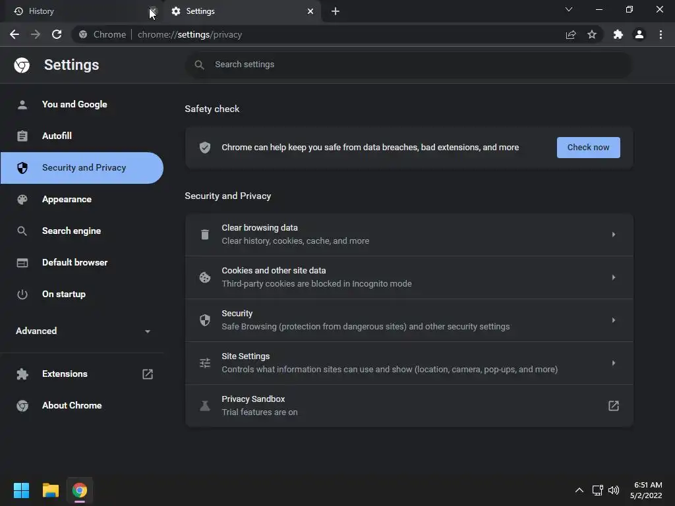Close the History tab
The width and height of the screenshot is (675, 506).
153,11
